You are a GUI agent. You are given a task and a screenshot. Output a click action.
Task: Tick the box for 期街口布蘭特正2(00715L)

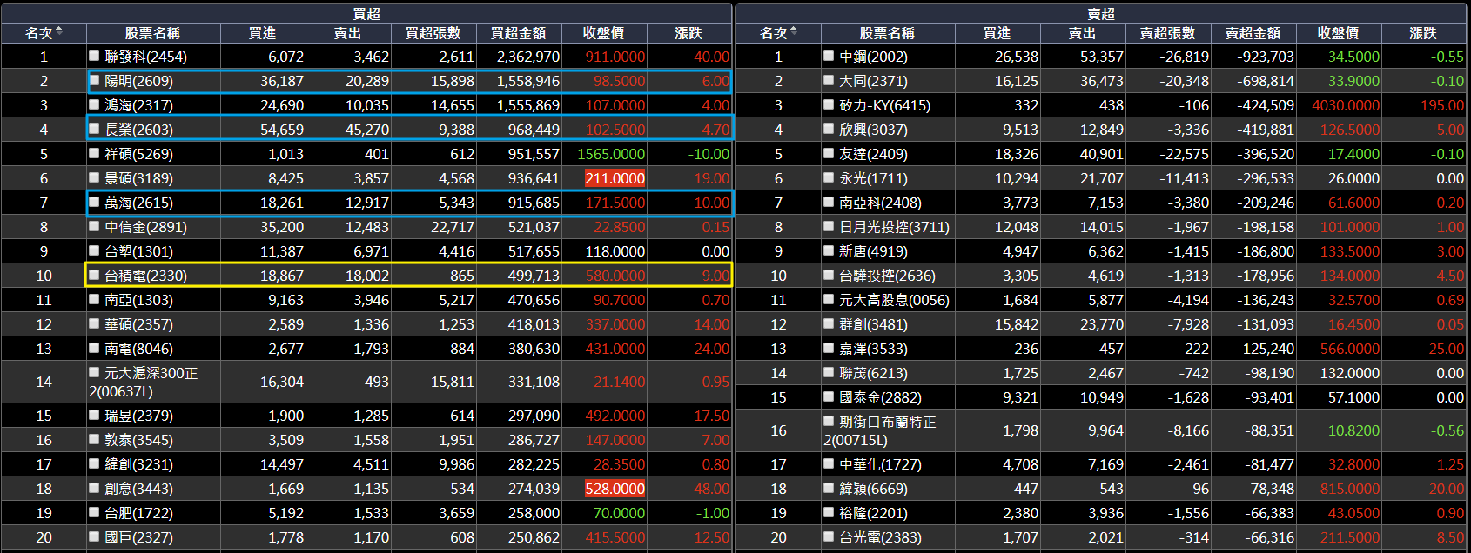click(829, 421)
